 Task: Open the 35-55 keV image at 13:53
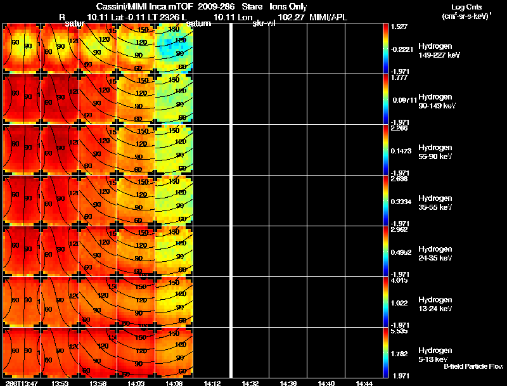click(x=60, y=201)
